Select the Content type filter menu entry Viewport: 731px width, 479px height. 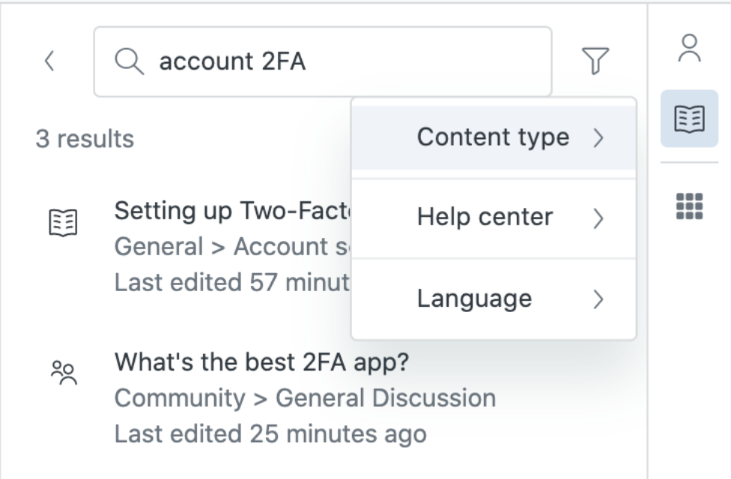[x=492, y=137]
